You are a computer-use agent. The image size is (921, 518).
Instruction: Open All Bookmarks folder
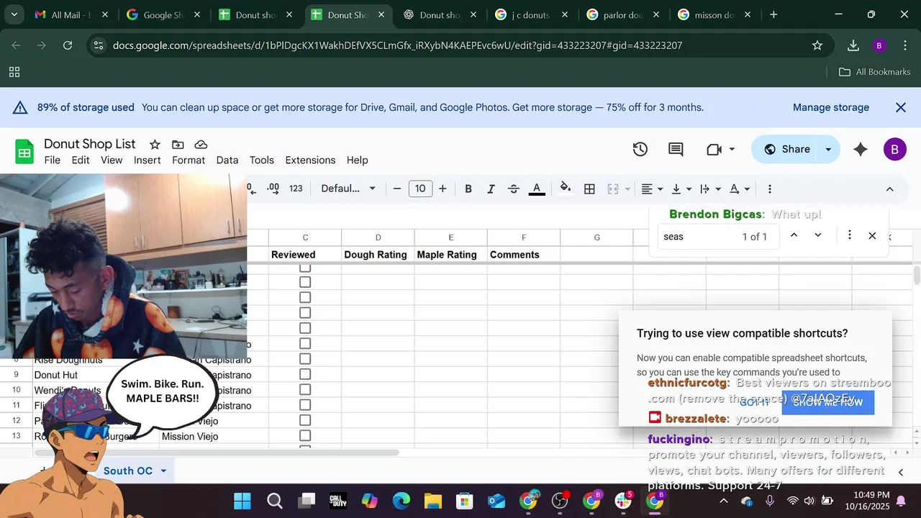pos(875,72)
